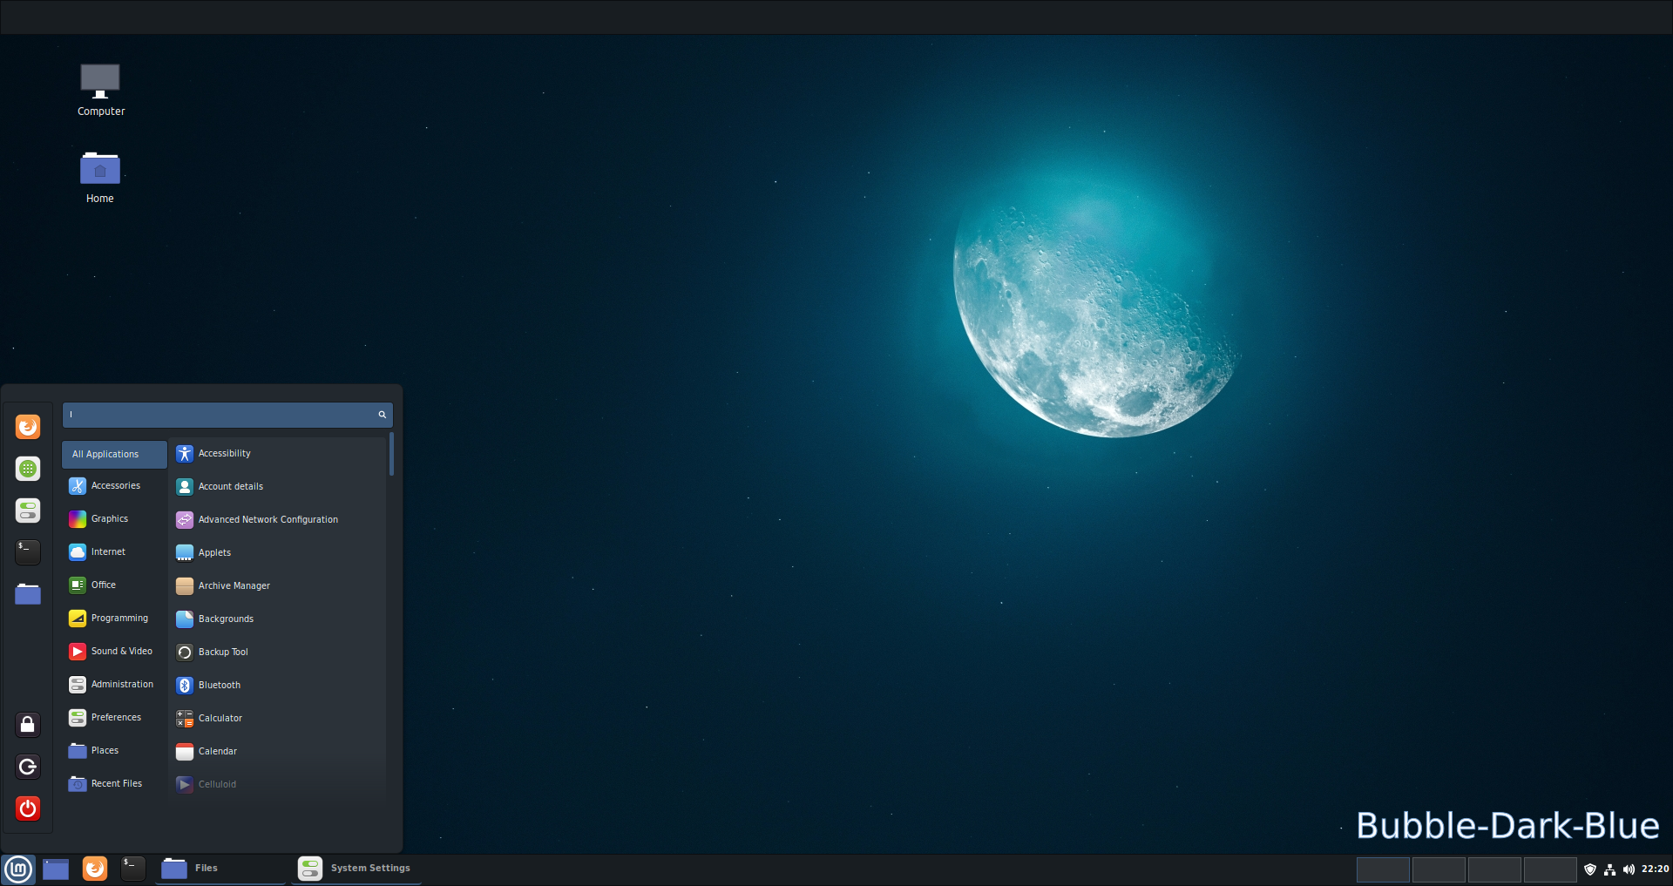Open Firefox from the menu favorites sidebar
Image resolution: width=1673 pixels, height=886 pixels.
click(28, 427)
